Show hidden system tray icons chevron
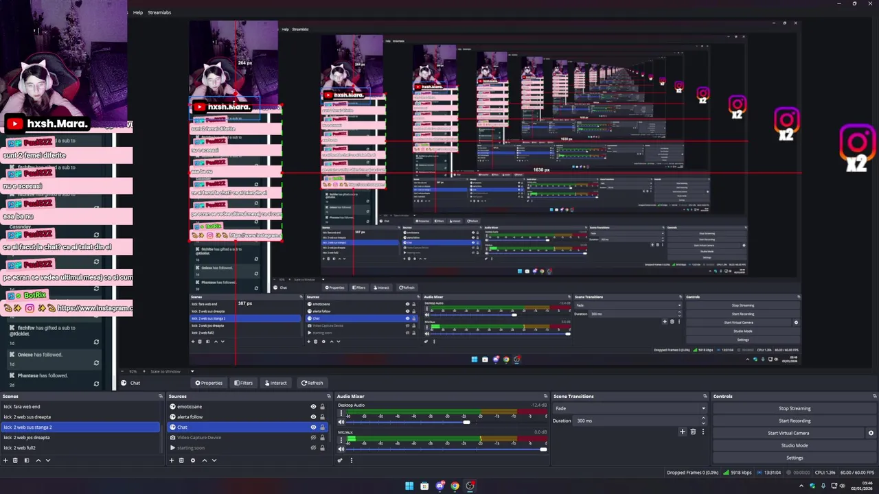This screenshot has height=494, width=879. click(x=801, y=486)
